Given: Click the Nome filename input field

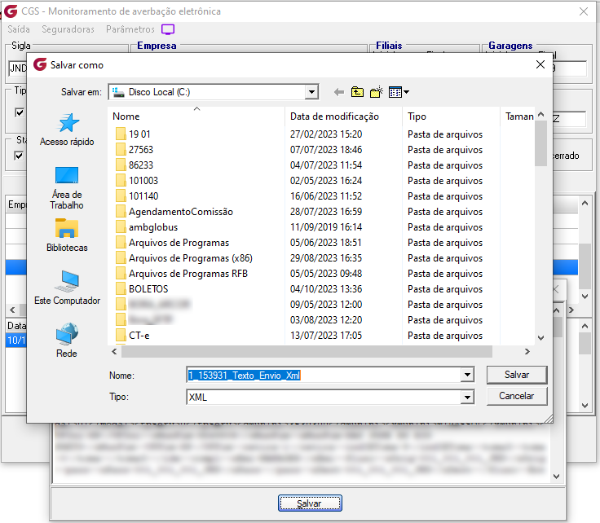Looking at the screenshot, I should 324,375.
